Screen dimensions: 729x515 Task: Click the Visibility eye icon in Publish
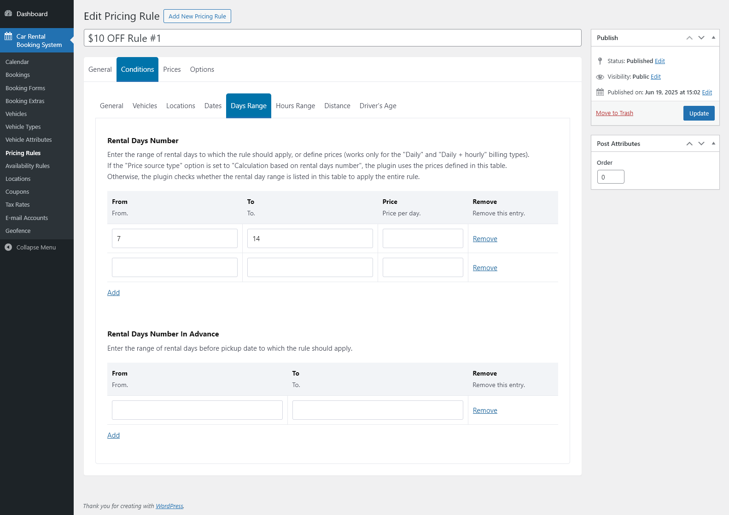pyautogui.click(x=600, y=77)
